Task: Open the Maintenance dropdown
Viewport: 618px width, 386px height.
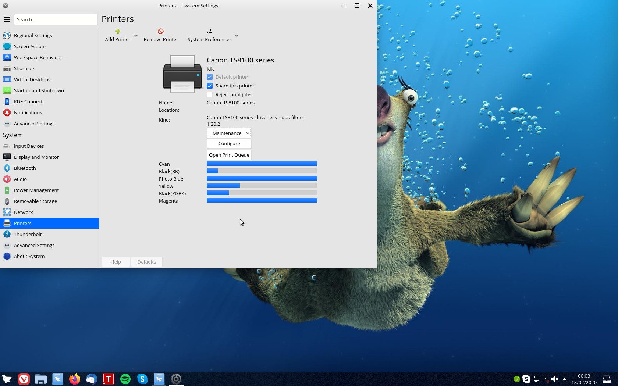Action: pyautogui.click(x=229, y=133)
